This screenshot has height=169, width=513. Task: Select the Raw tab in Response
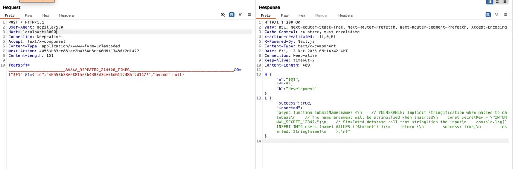tap(284, 15)
